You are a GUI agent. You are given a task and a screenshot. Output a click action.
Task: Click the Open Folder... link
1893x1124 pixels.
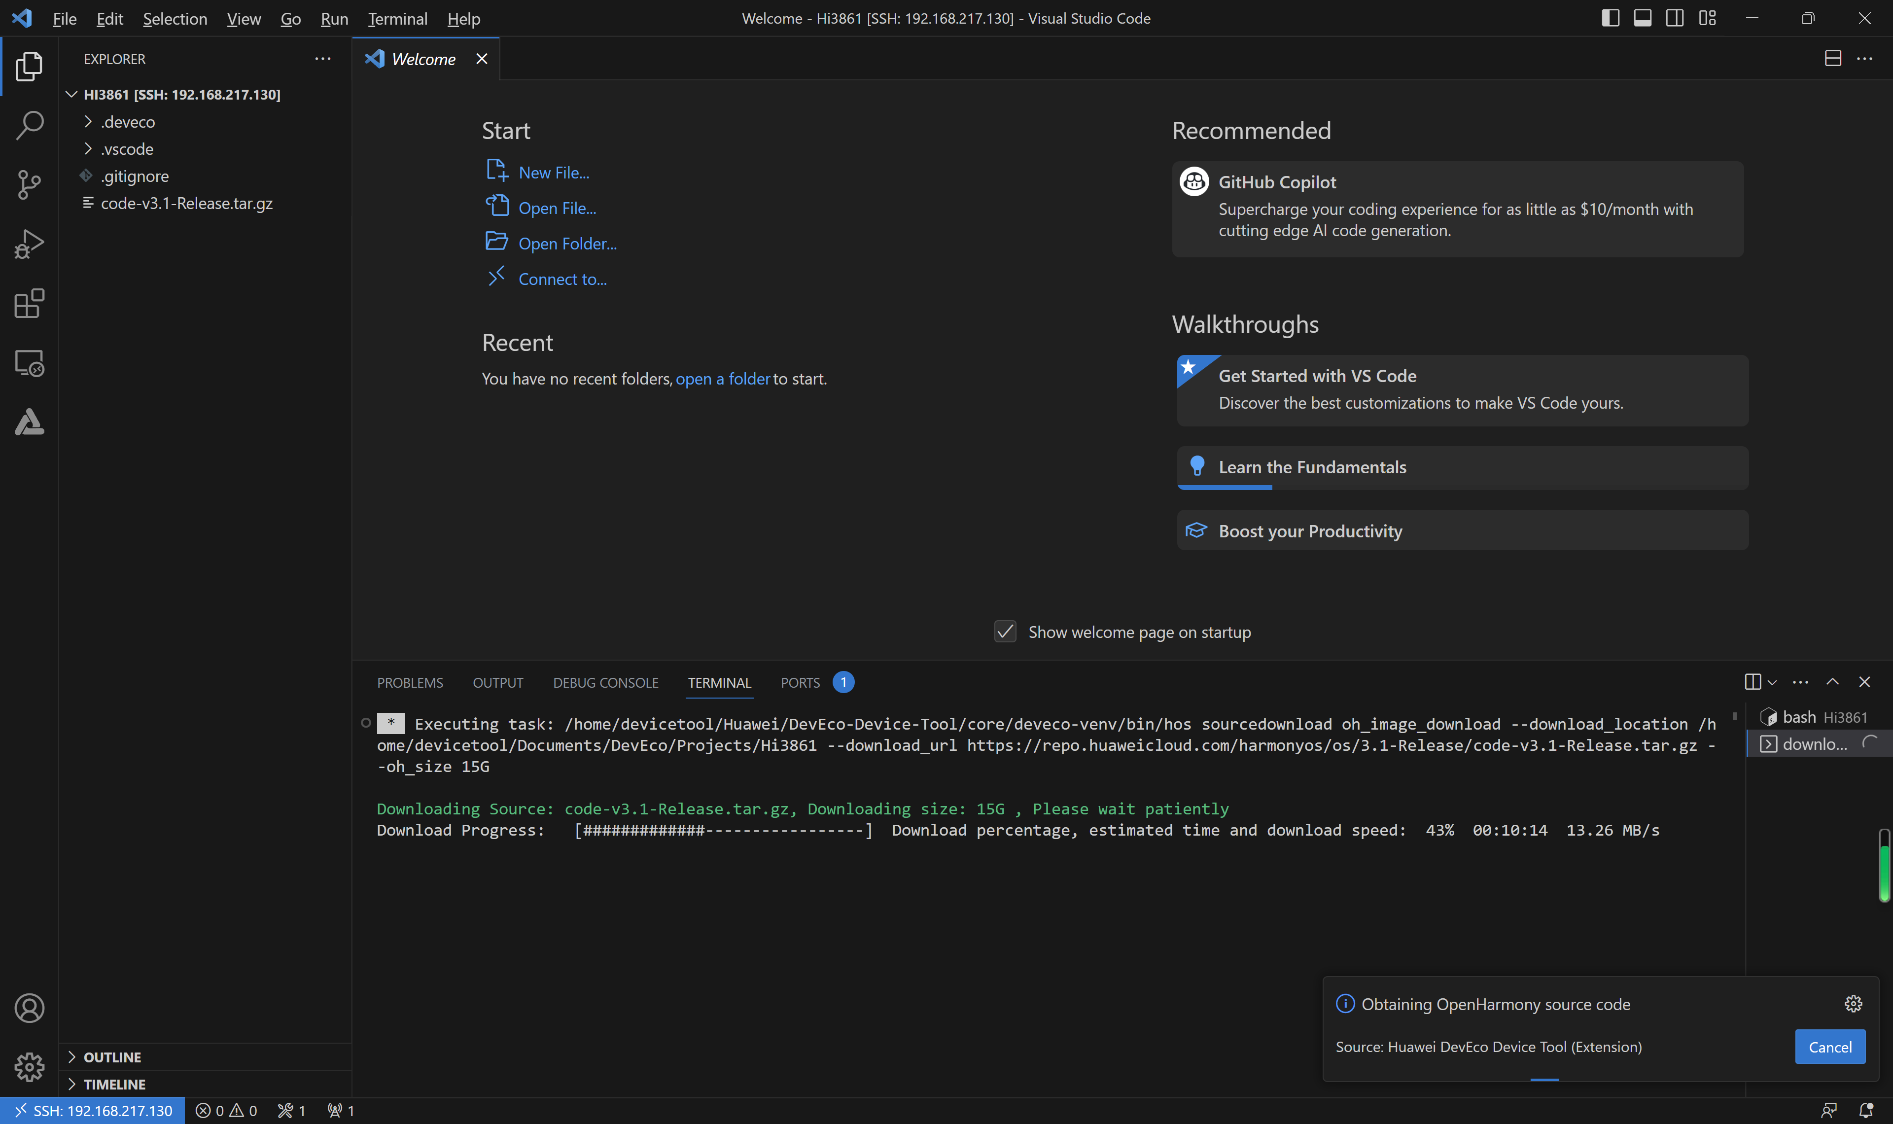coord(567,244)
